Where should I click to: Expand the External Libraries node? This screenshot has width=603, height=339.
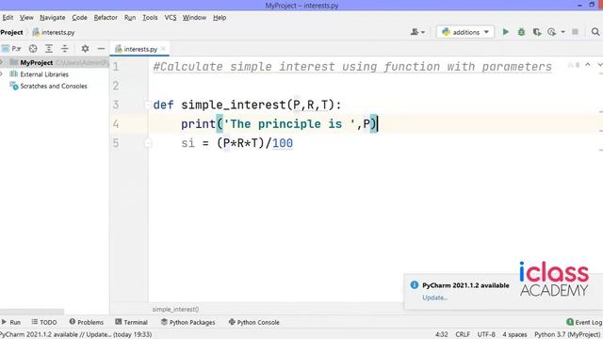click(x=2, y=73)
